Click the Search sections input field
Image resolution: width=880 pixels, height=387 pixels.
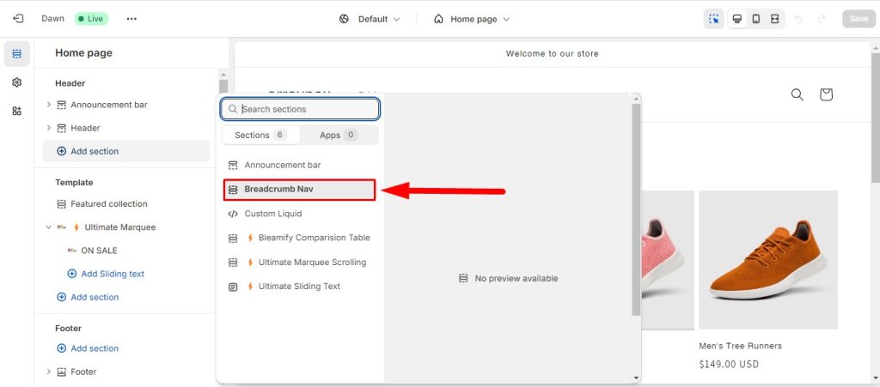(307, 109)
